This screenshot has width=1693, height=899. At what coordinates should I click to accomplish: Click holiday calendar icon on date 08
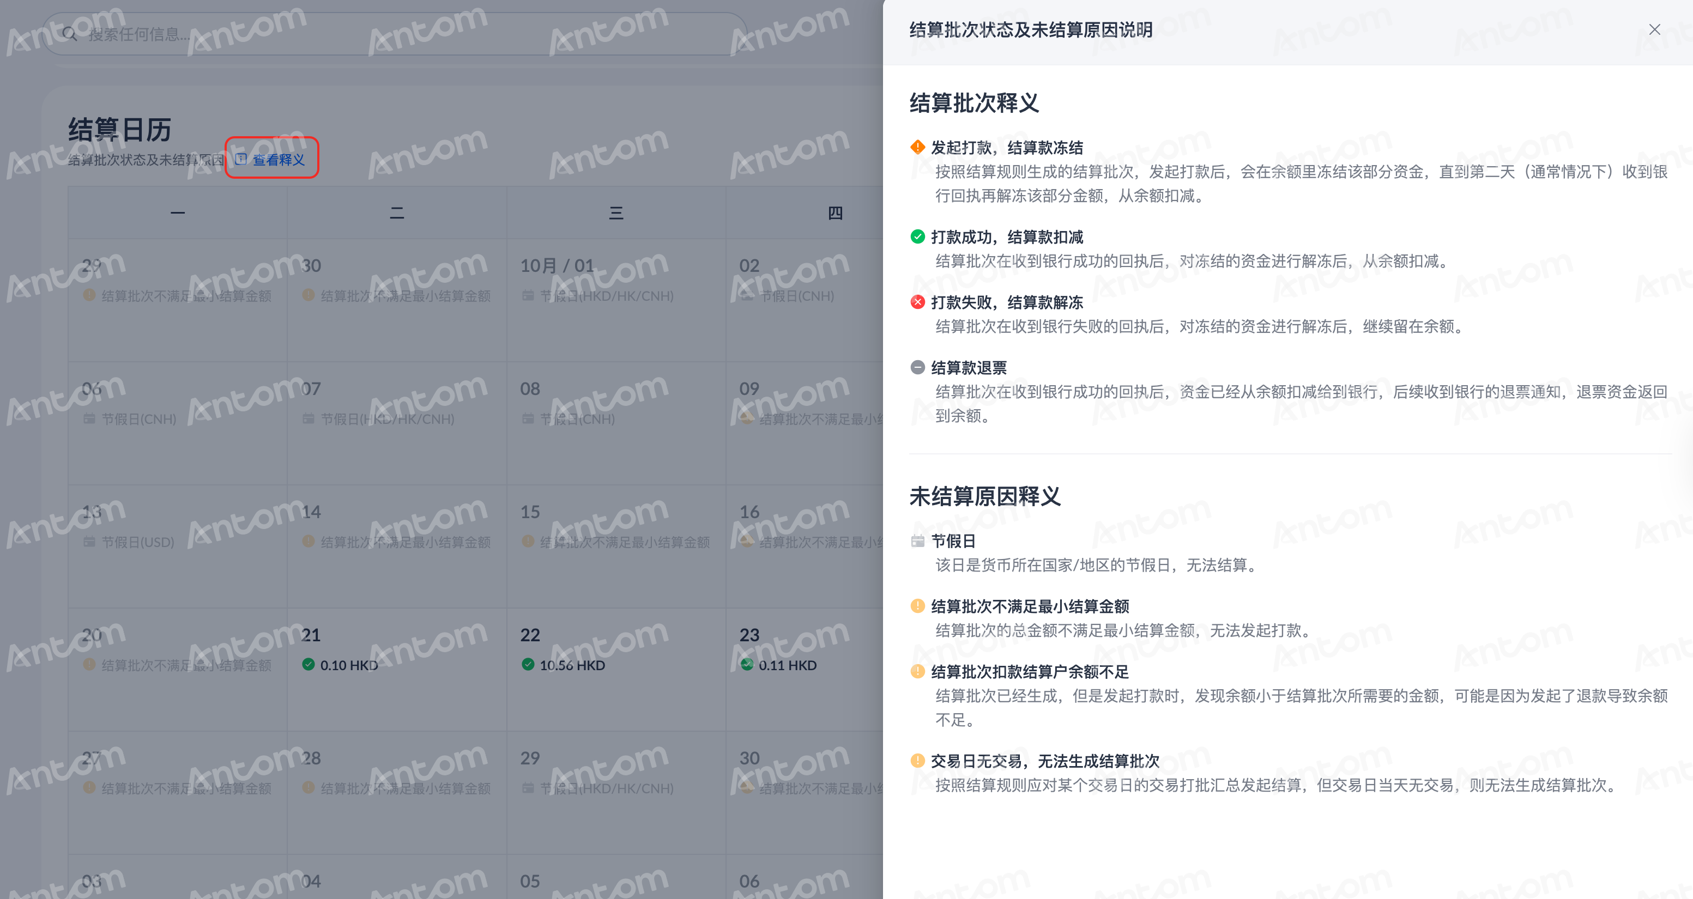point(528,418)
